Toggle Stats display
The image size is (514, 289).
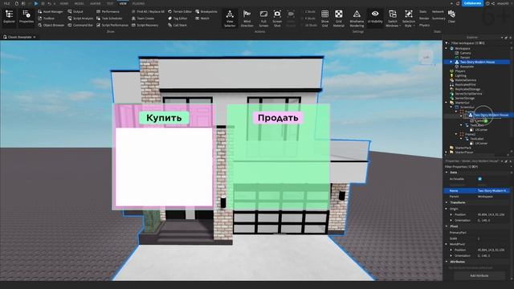(x=423, y=11)
